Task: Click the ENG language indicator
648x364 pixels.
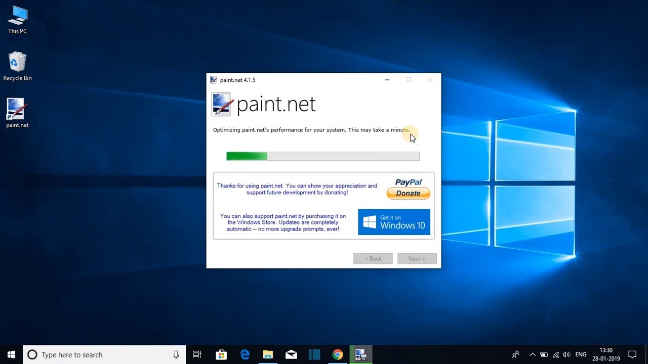Action: [581, 354]
